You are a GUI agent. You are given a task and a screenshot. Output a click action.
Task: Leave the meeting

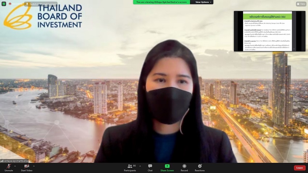pos(300,168)
